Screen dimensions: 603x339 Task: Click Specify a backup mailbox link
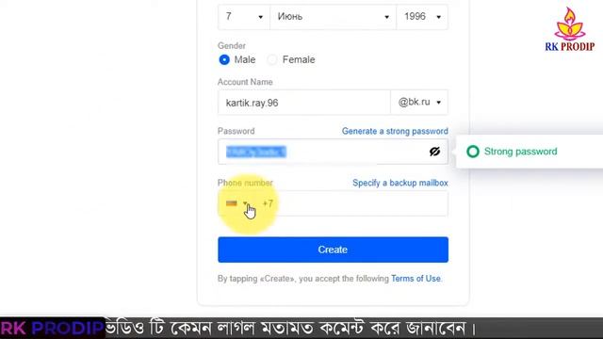400,183
